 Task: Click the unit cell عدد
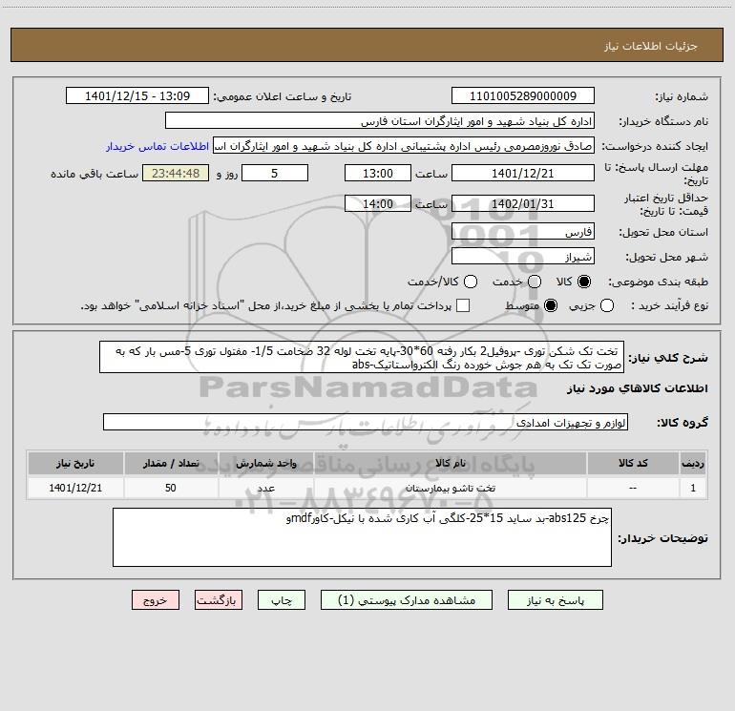[265, 488]
